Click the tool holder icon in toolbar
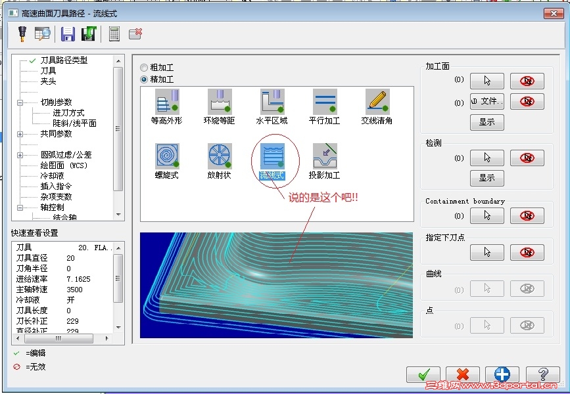This screenshot has height=394, width=570. click(22, 33)
